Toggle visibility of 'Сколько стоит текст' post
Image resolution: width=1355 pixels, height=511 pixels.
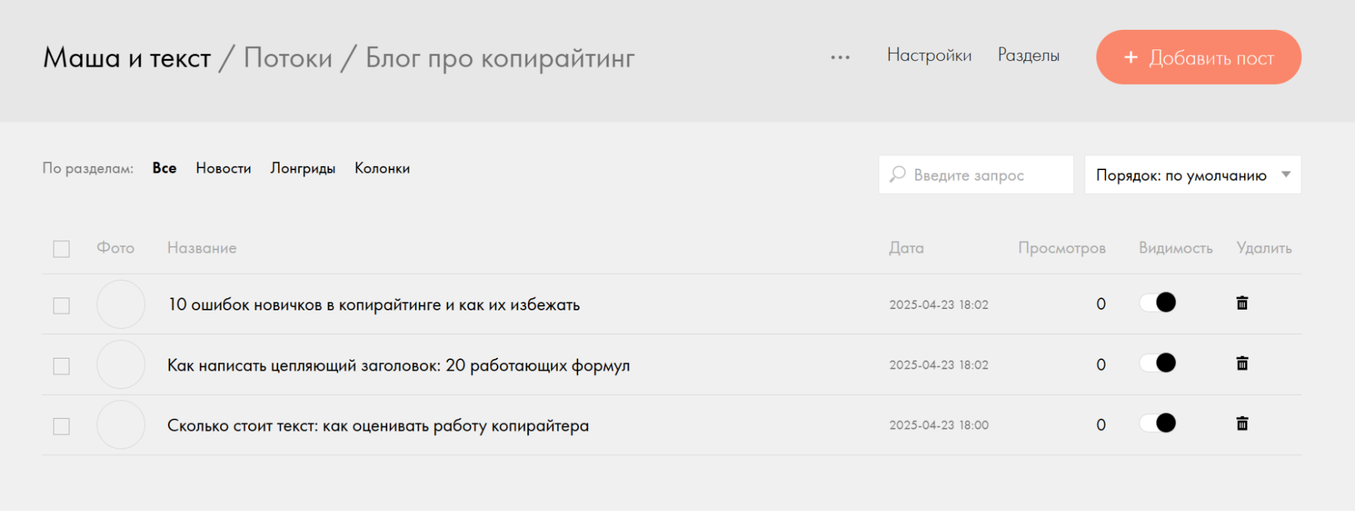tap(1158, 423)
